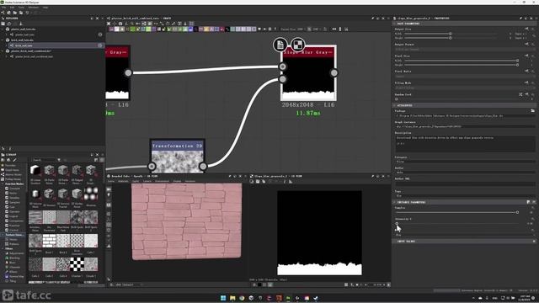The height and width of the screenshot is (303, 539).
Task: Open the Tools menu
Action: 21,8
